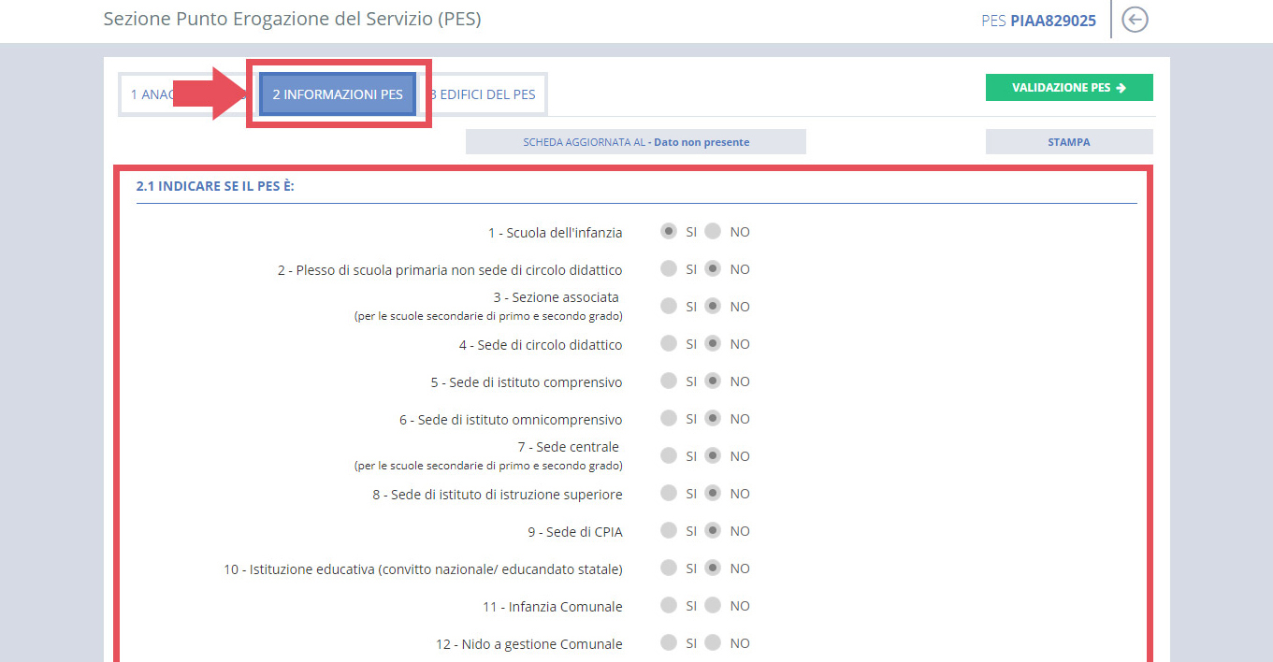This screenshot has width=1273, height=662.
Task: Click the STAMPA button
Action: 1069,141
